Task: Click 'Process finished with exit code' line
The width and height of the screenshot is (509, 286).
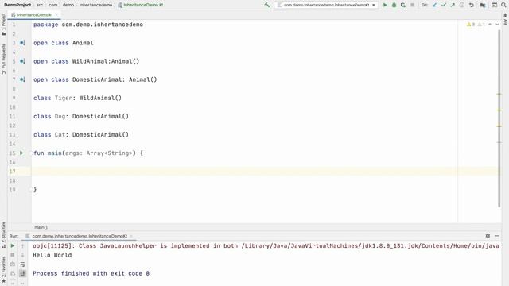Action: tap(91, 273)
